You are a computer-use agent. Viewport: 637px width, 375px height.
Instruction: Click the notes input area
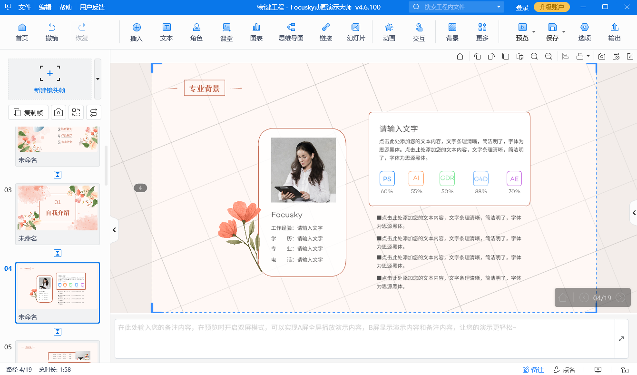pos(365,338)
